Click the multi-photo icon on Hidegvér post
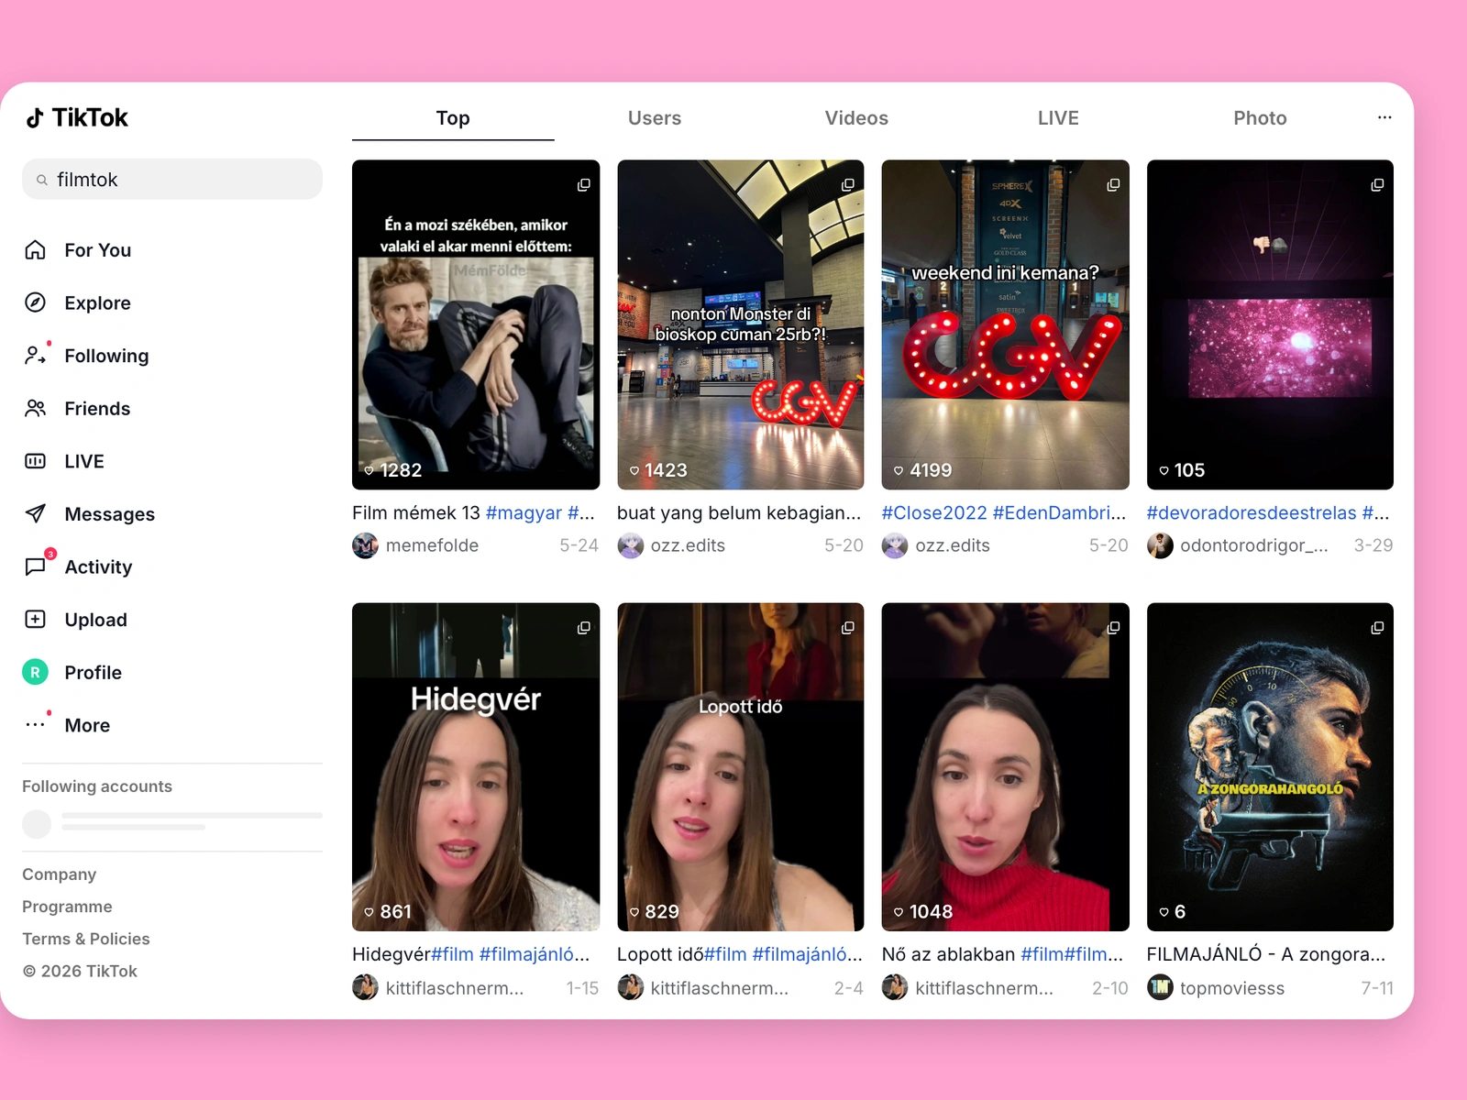1467x1100 pixels. click(x=583, y=628)
